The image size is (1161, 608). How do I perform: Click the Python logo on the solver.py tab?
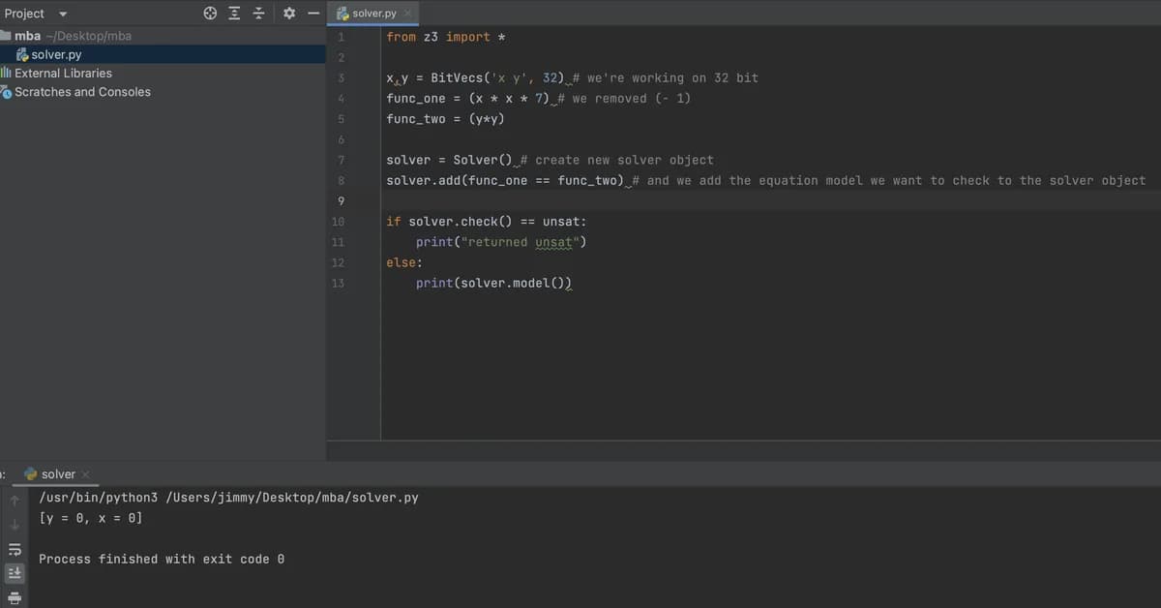[341, 14]
